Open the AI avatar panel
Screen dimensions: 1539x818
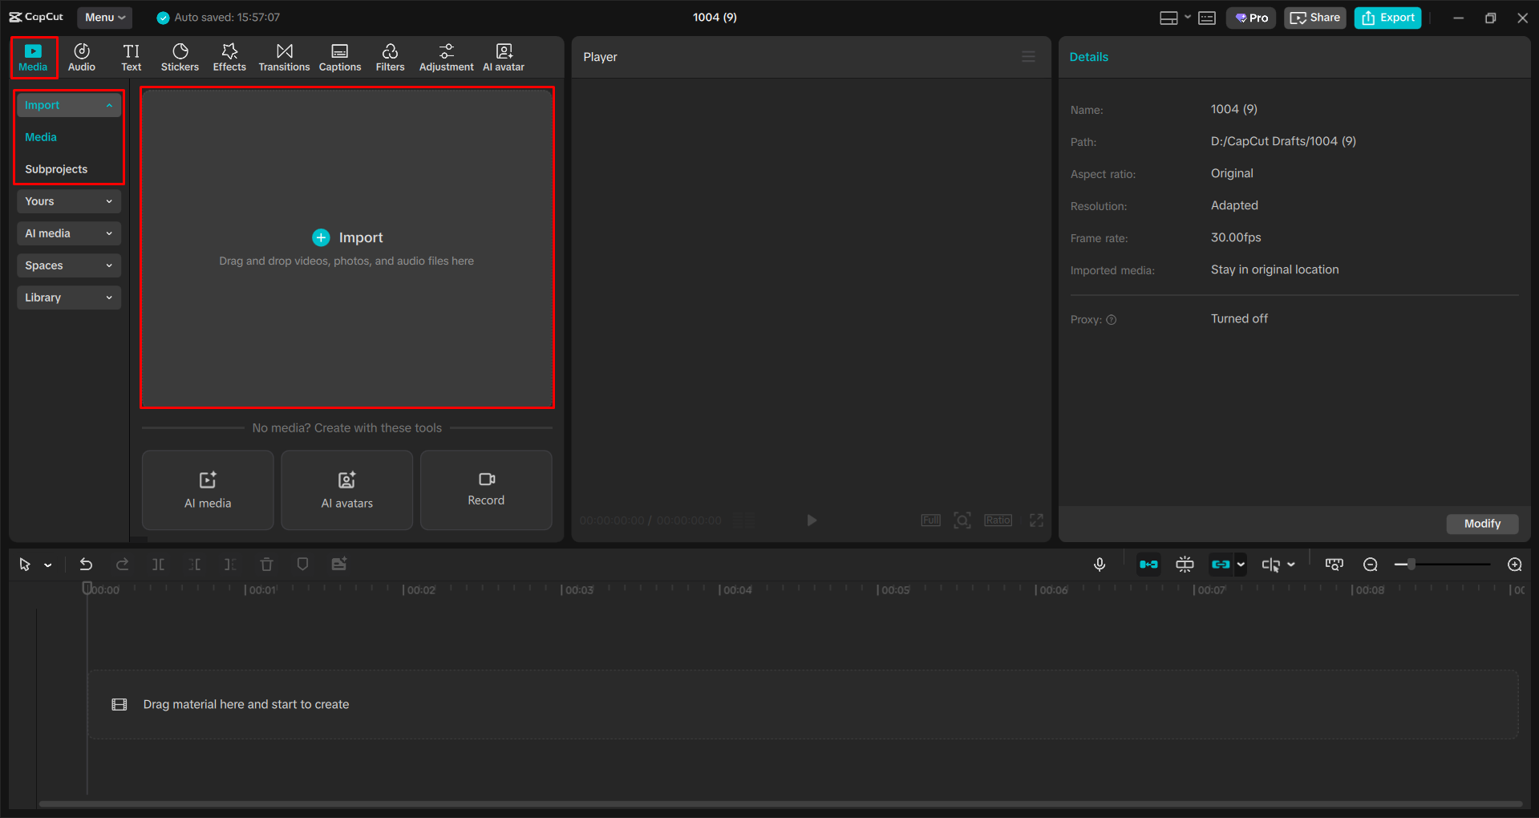click(x=503, y=56)
